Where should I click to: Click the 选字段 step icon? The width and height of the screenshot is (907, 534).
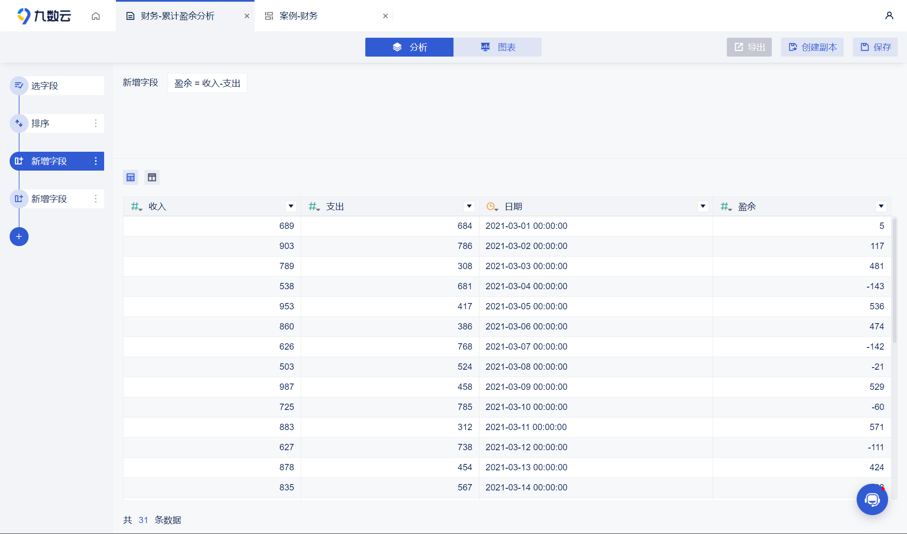click(x=19, y=86)
